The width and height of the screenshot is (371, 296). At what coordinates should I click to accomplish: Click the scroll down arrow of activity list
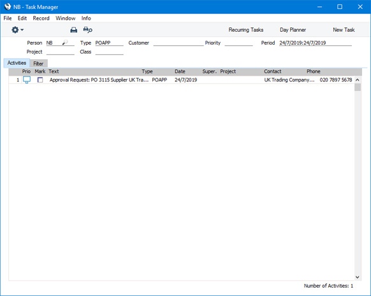[358, 277]
